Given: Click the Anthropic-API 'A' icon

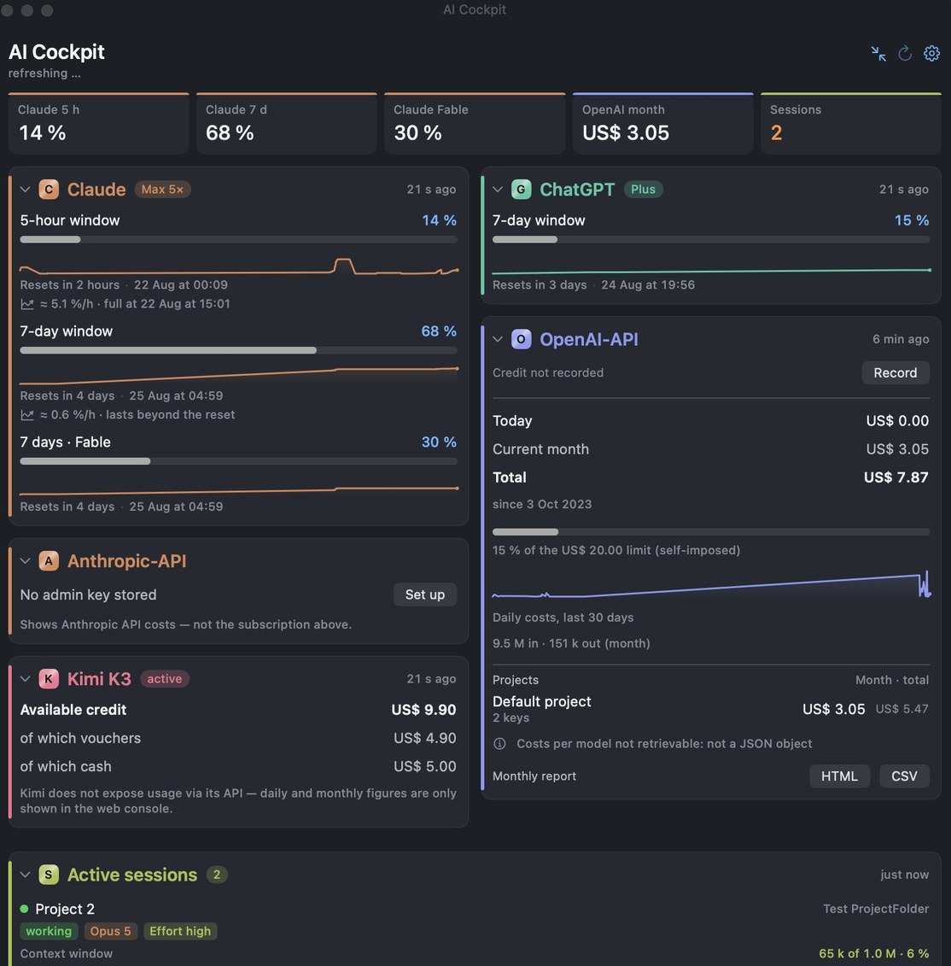Looking at the screenshot, I should 49,560.
